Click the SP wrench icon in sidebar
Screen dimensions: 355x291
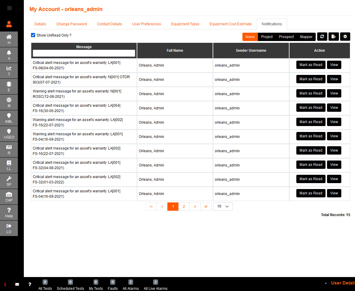(9, 181)
